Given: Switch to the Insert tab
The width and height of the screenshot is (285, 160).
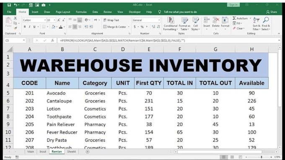Looking at the screenshot, I should tap(35, 12).
